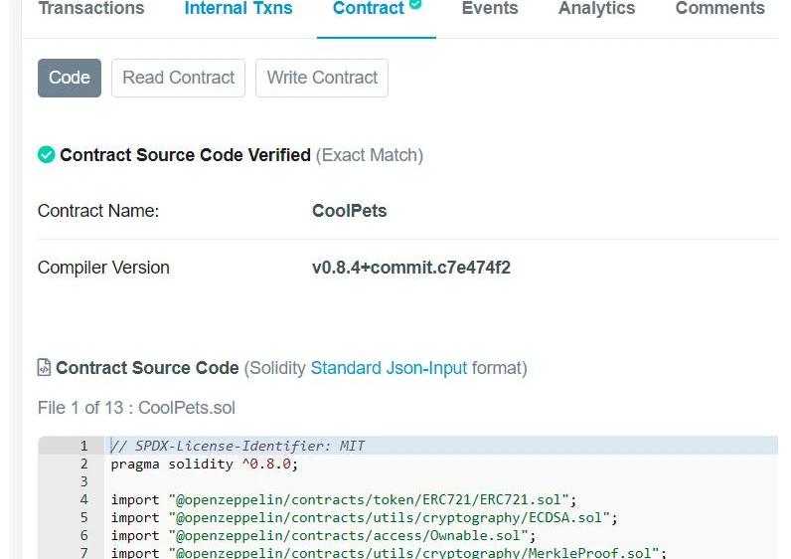
Task: Click the pragma solidity code line
Action: 204,464
